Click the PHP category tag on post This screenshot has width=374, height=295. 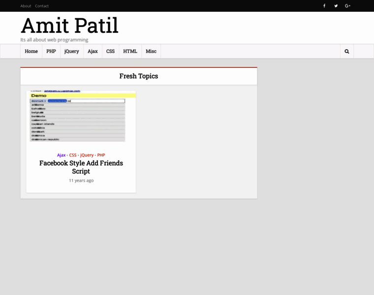(x=101, y=155)
